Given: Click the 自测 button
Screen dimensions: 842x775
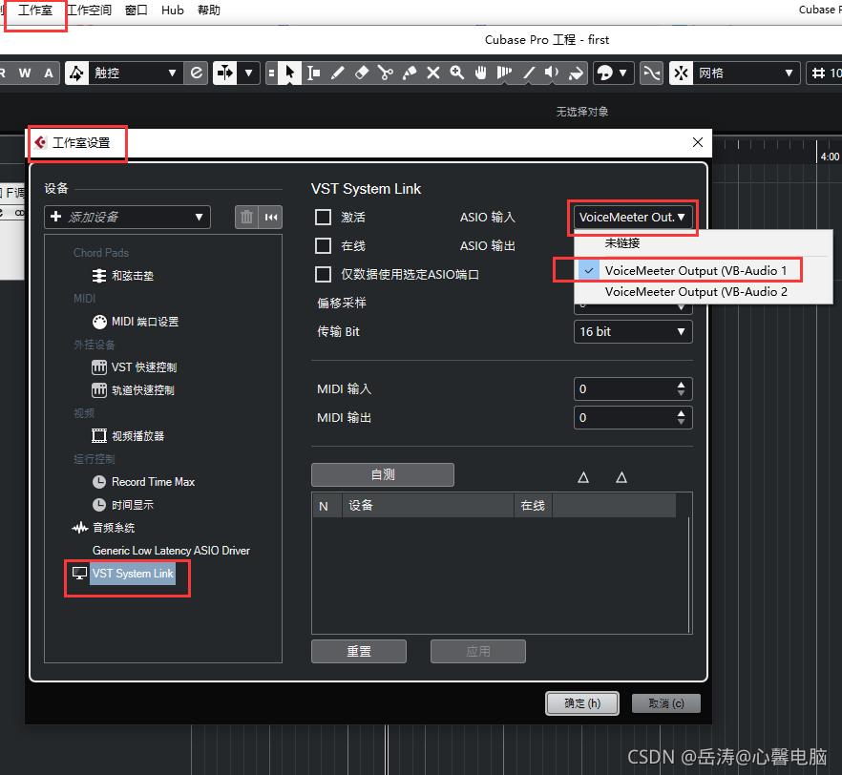Looking at the screenshot, I should pos(383,474).
